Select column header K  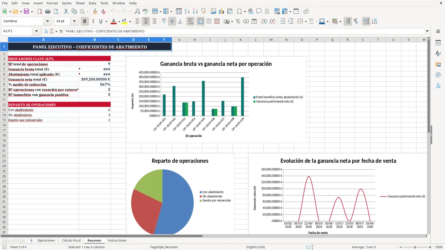point(240,40)
